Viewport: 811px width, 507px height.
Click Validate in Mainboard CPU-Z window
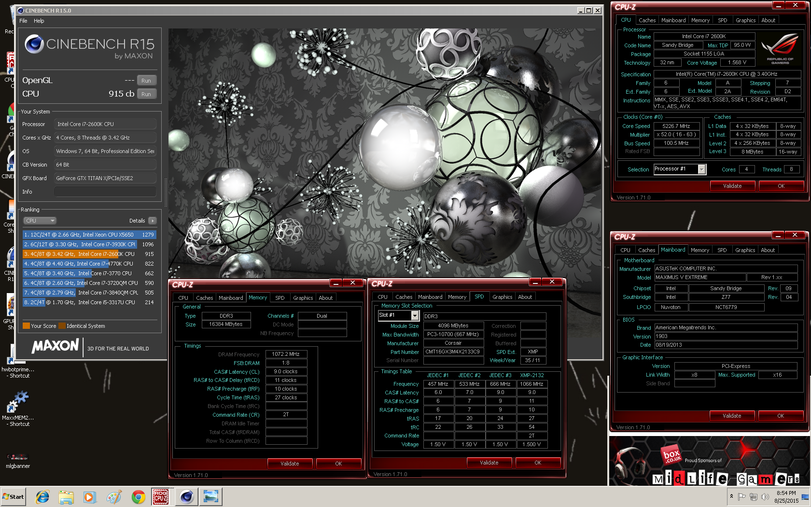tap(732, 416)
